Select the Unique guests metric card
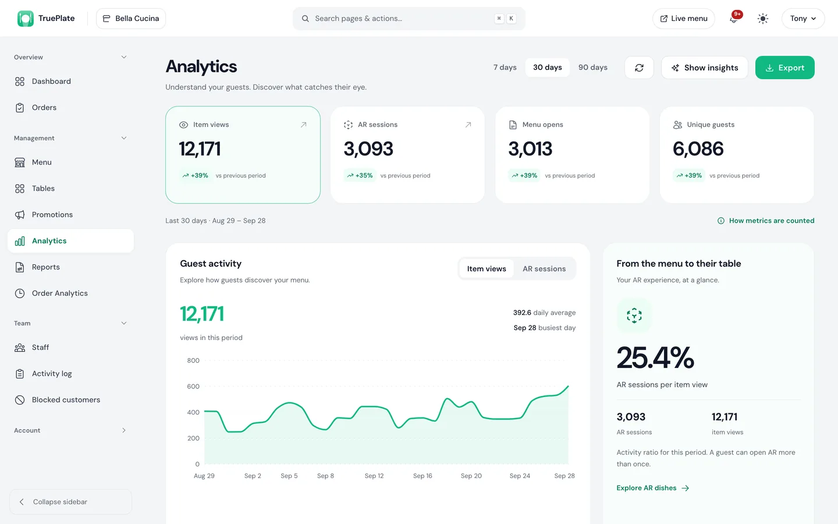This screenshot has height=524, width=838. 737,155
